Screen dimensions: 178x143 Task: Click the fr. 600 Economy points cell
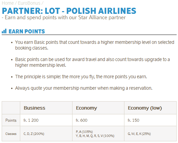point(82,120)
